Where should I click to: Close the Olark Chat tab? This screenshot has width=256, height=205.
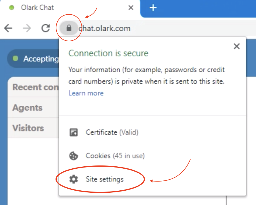131,8
